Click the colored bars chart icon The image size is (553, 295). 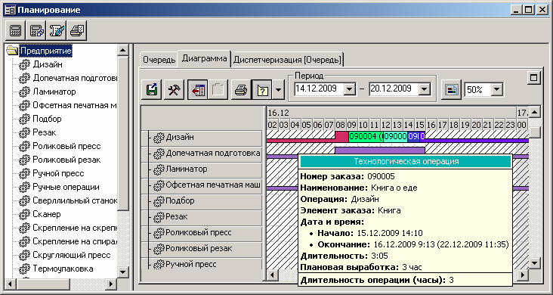click(452, 90)
